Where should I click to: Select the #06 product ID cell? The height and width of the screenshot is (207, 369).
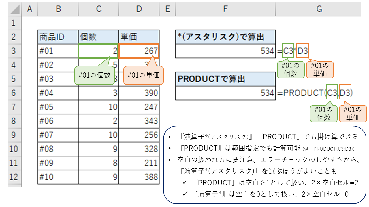point(58,121)
